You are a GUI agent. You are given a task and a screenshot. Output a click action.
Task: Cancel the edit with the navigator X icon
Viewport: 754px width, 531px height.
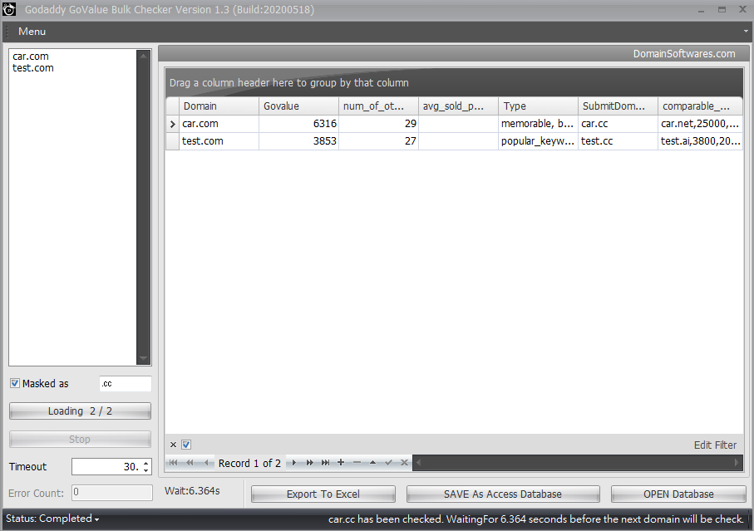(x=404, y=463)
